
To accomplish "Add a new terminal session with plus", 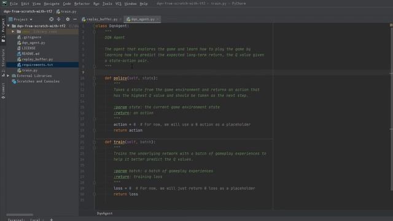I will pos(52,220).
